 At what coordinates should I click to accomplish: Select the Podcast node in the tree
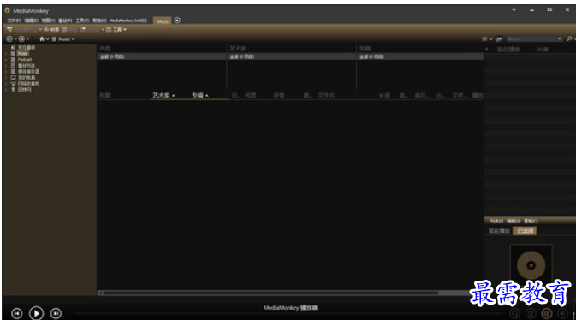click(25, 60)
